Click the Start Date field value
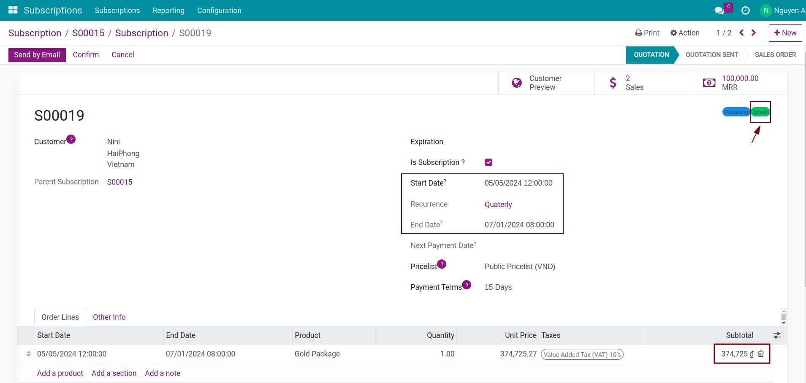The width and height of the screenshot is (806, 383). [x=518, y=183]
